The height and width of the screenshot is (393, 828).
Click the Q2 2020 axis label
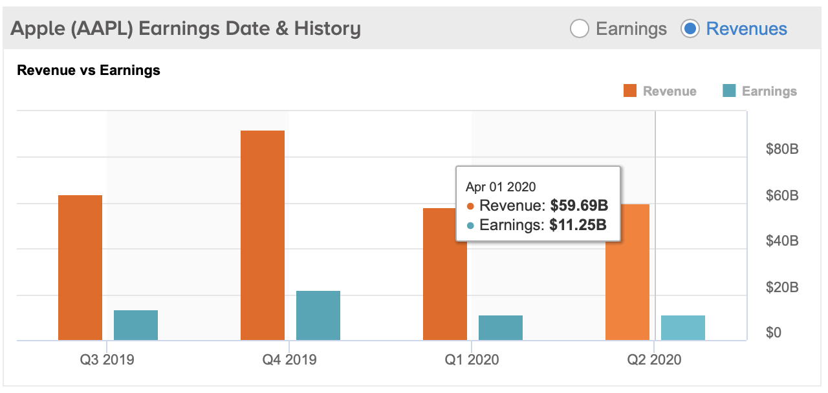[655, 359]
